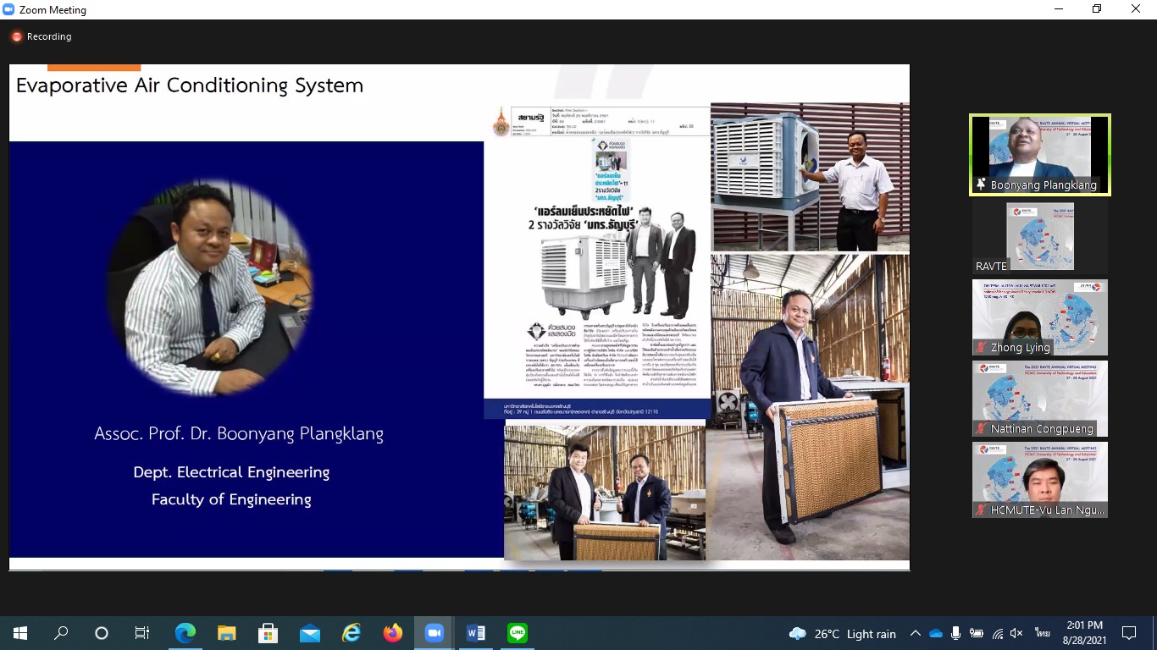Click the photo of the man holding the cooling pad
This screenshot has height=650, width=1157.
[810, 406]
